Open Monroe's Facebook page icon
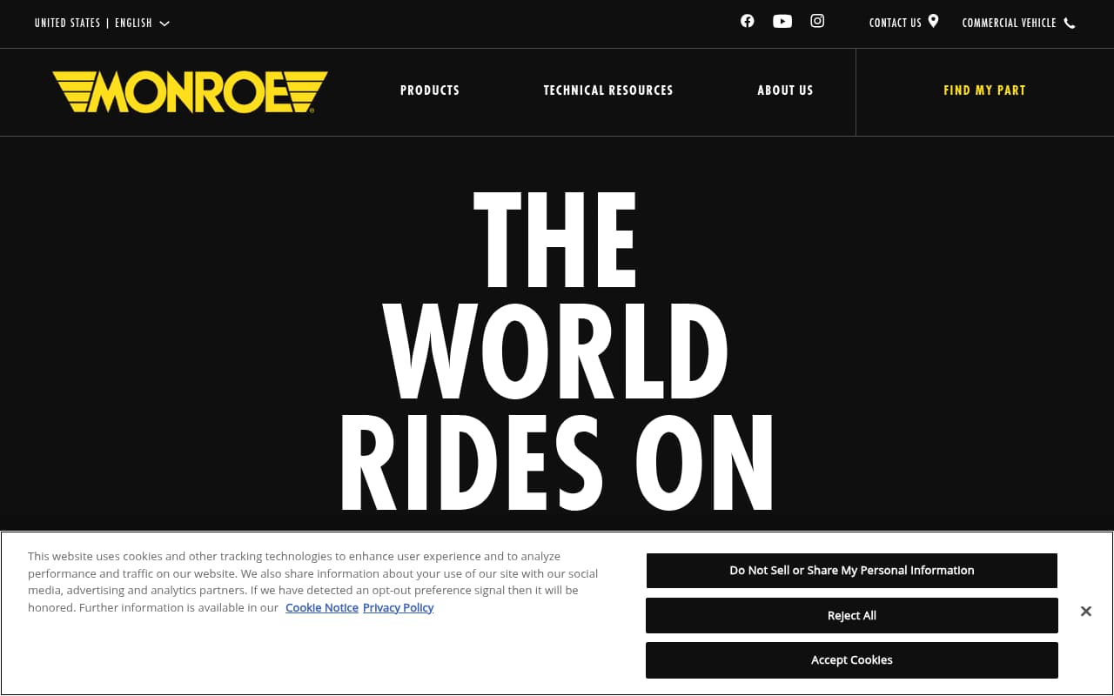 click(747, 21)
